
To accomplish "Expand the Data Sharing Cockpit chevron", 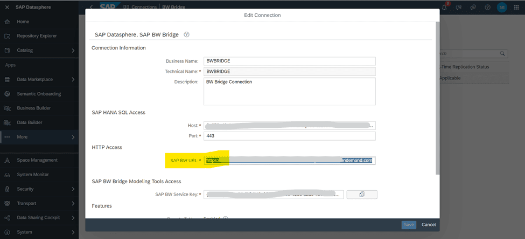I will coord(73,218).
